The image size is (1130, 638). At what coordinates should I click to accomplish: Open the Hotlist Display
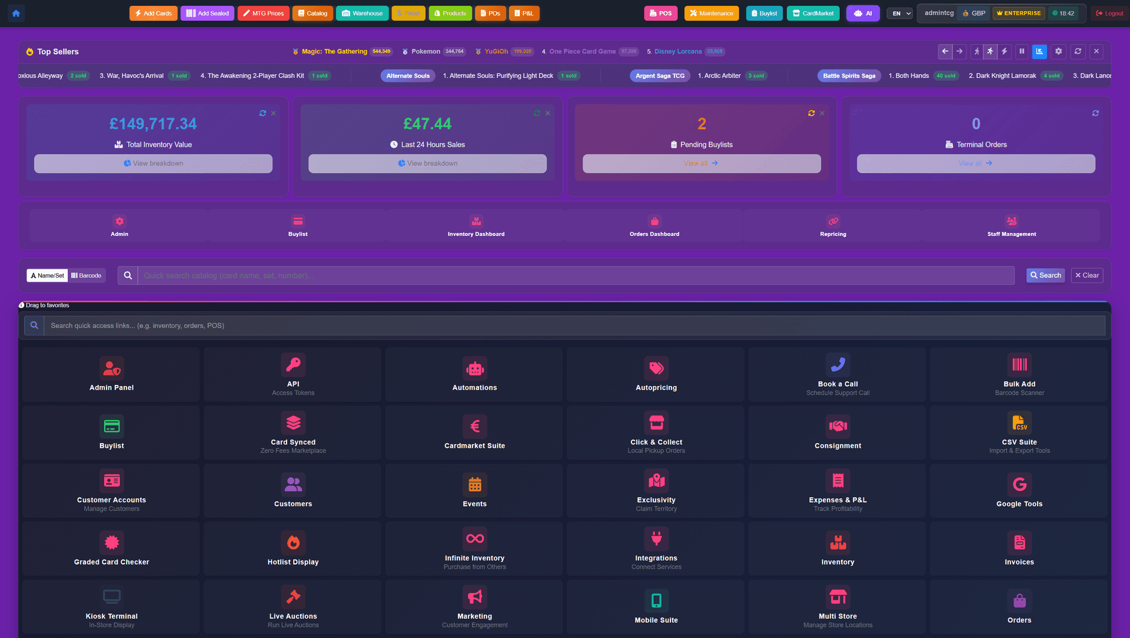(293, 547)
